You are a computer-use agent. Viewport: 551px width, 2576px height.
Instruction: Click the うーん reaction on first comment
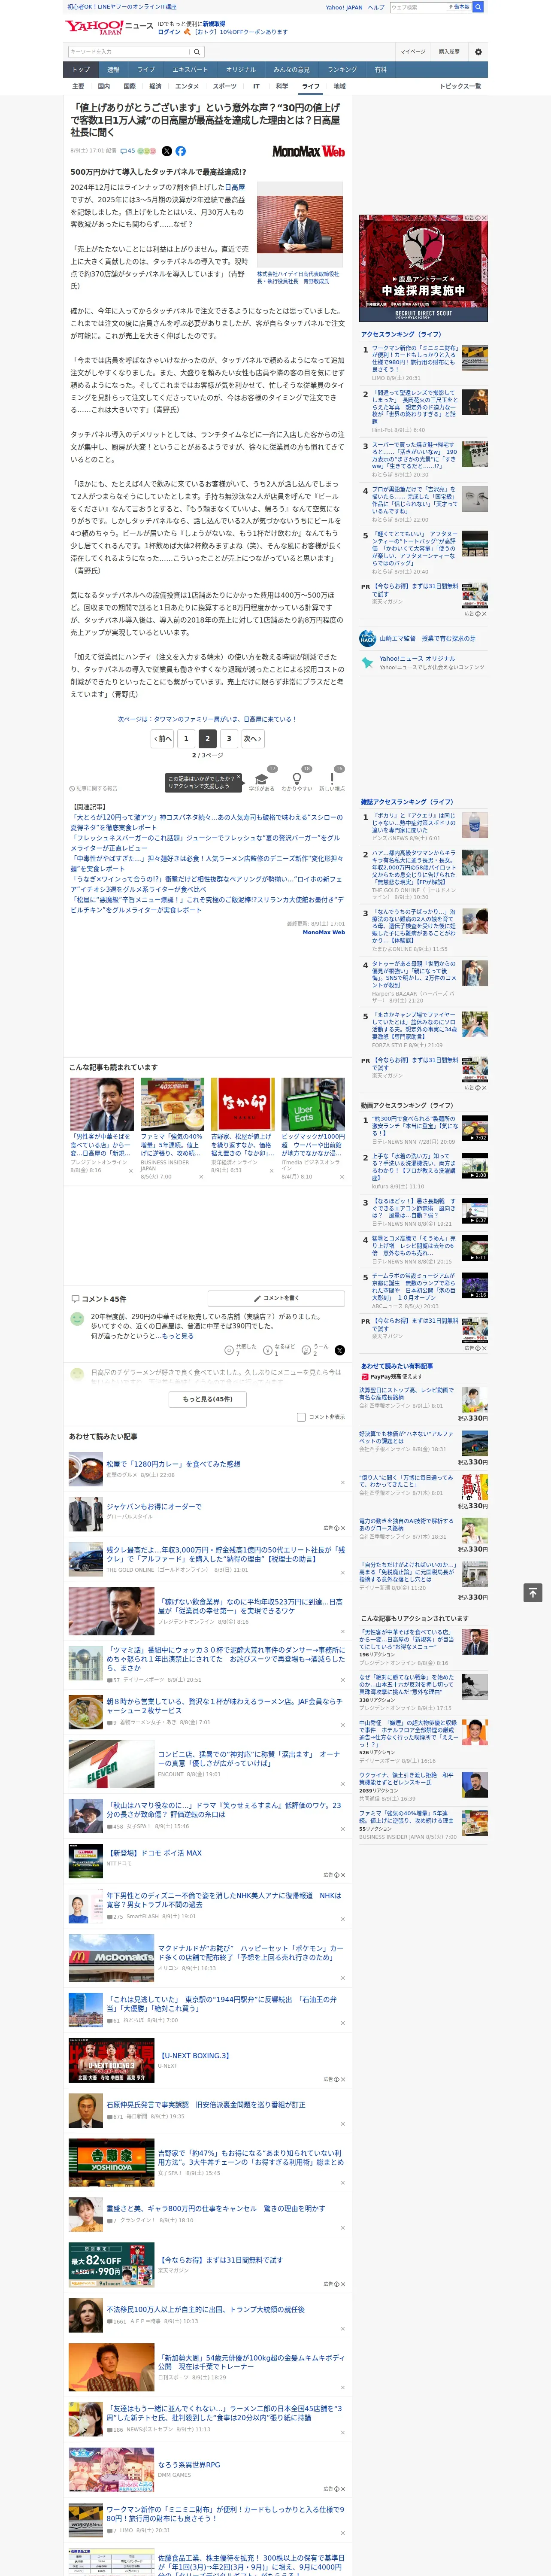(x=316, y=1349)
